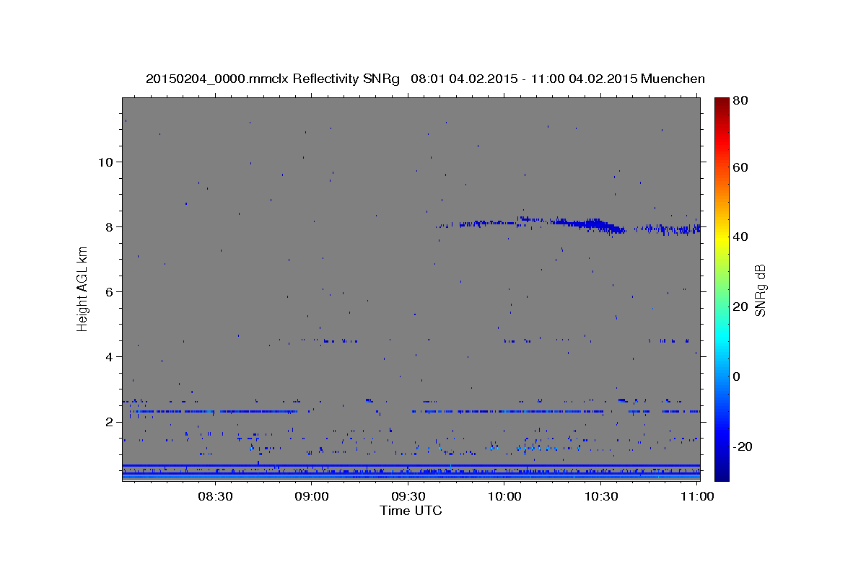Image resolution: width=866 pixels, height=577 pixels.
Task: Click the colorbar value 40
Action: pos(740,237)
